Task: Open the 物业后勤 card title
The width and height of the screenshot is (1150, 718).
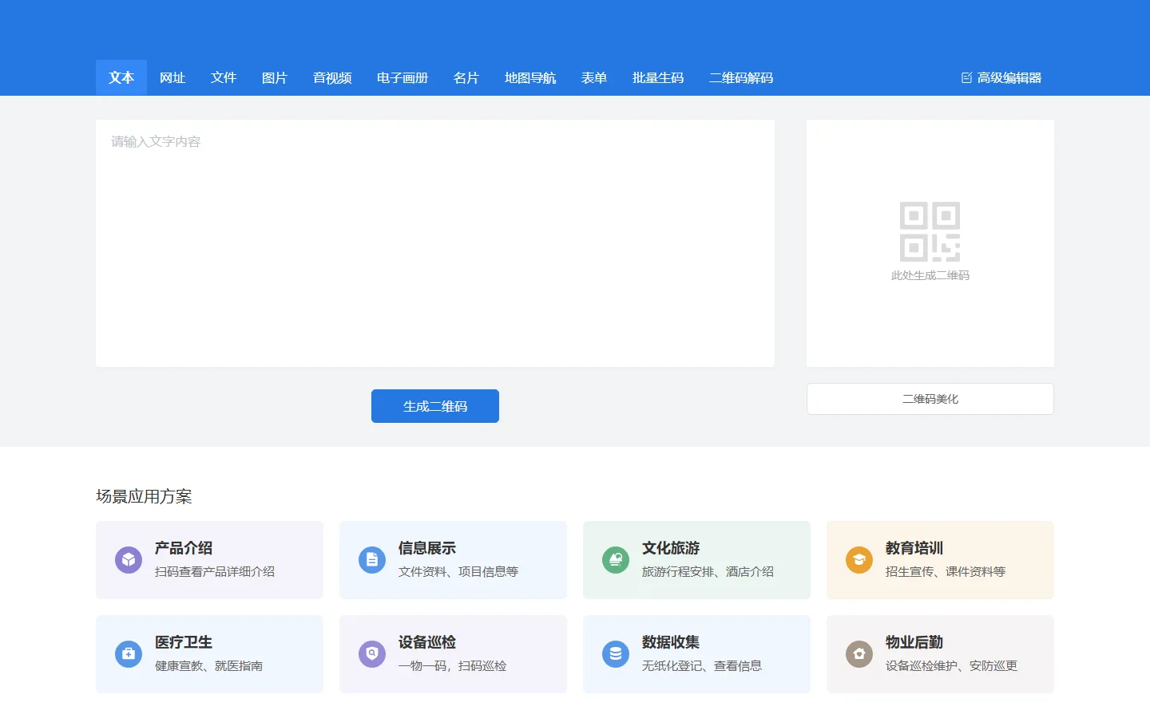Action: point(914,642)
